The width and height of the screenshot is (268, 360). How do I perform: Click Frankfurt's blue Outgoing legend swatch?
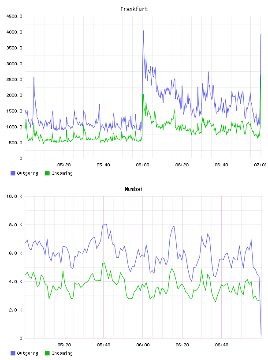13,173
